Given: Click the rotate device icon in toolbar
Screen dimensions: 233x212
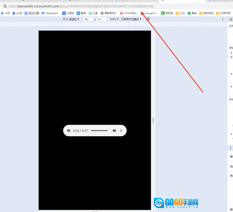Looking at the screenshot, I should tap(148, 19).
